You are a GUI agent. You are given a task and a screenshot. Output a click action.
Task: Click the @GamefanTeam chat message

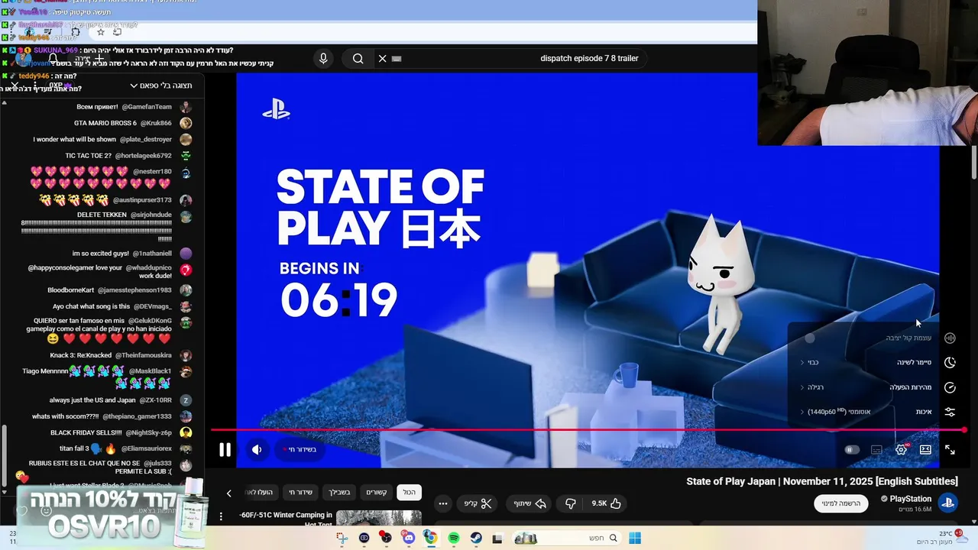(125, 107)
